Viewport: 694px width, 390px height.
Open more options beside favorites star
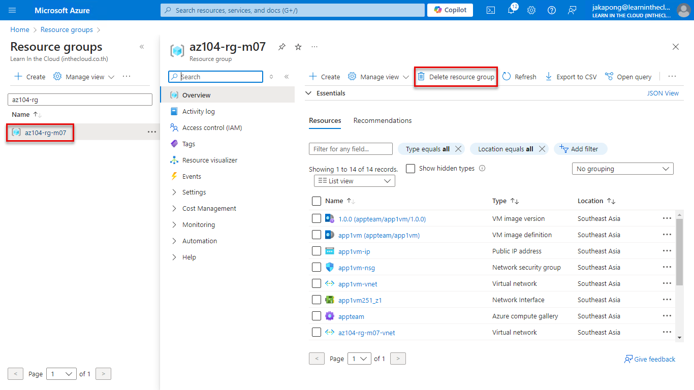(314, 47)
